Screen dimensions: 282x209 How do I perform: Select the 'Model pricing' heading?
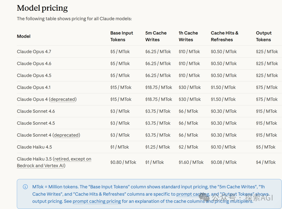pos(42,8)
